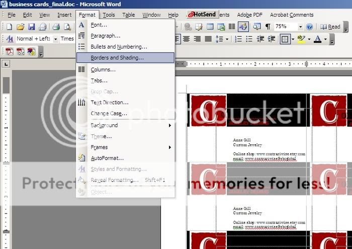Toggle the Drawing toolbar button
Screen dimensions: 352x249
pyautogui.click(x=243, y=27)
